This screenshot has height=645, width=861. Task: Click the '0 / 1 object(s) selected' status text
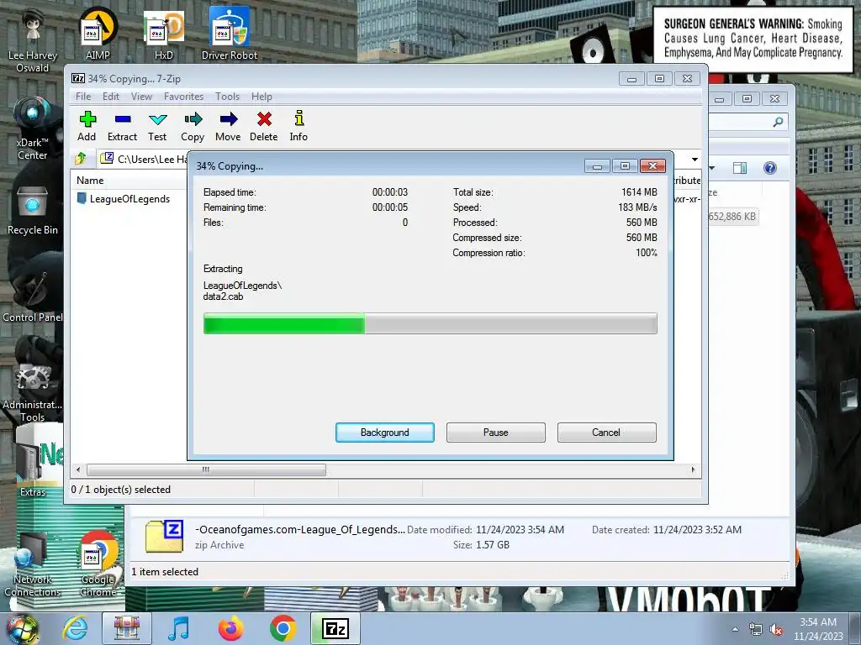point(121,490)
